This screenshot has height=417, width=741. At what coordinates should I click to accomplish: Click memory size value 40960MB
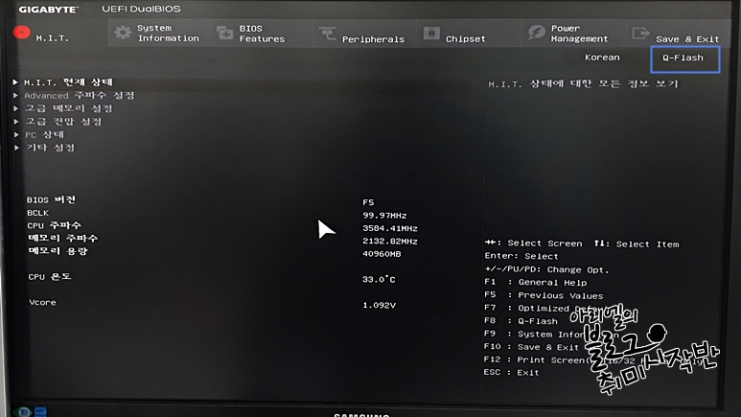[382, 254]
